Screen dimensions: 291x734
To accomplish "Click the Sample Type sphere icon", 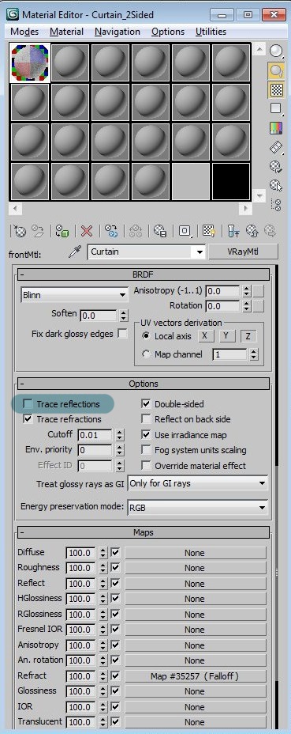I will coord(276,51).
